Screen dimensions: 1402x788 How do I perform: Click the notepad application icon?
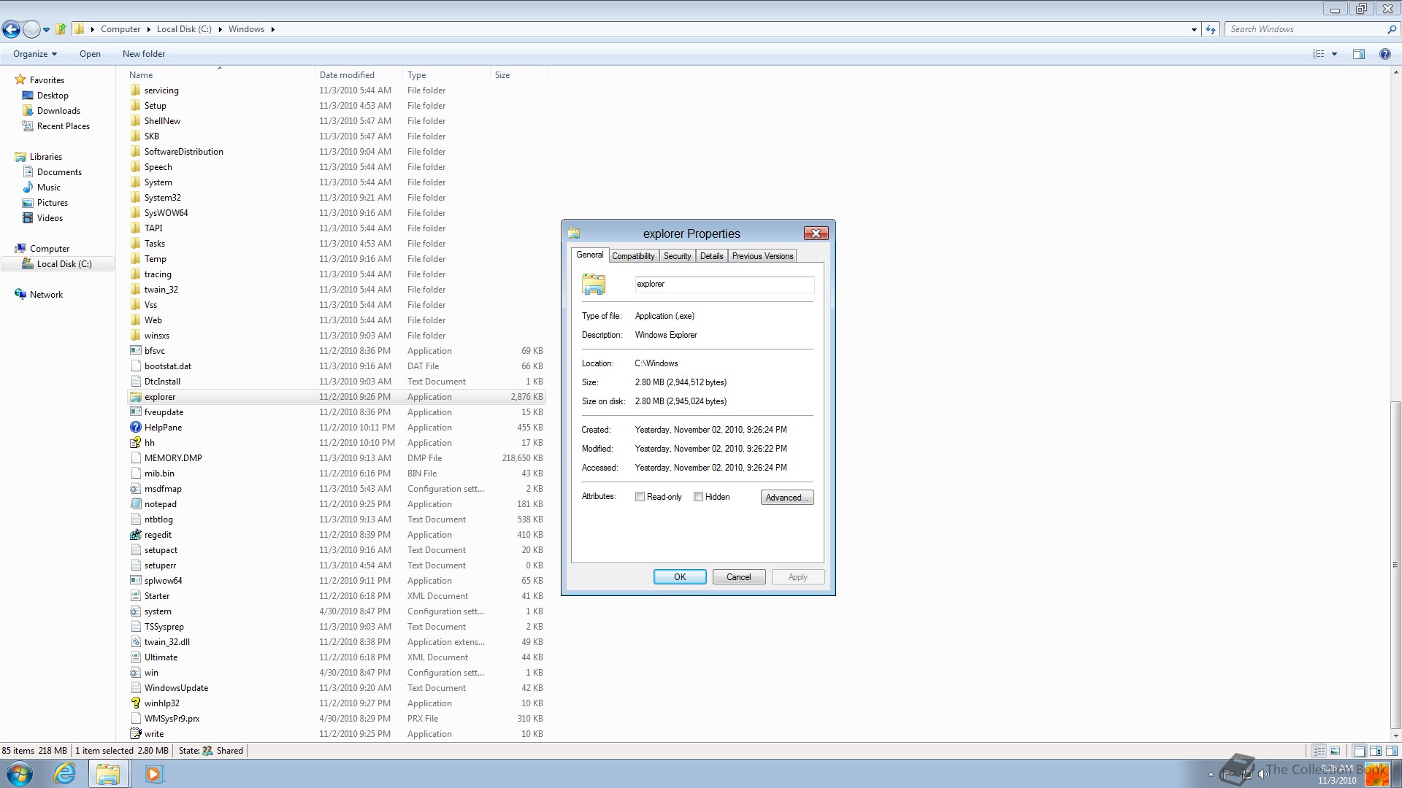[x=135, y=504]
